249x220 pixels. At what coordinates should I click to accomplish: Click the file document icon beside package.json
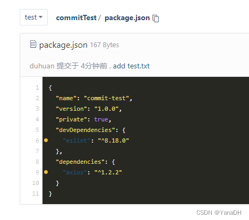click(33, 44)
